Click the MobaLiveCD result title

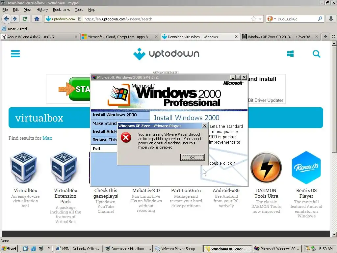click(146, 190)
